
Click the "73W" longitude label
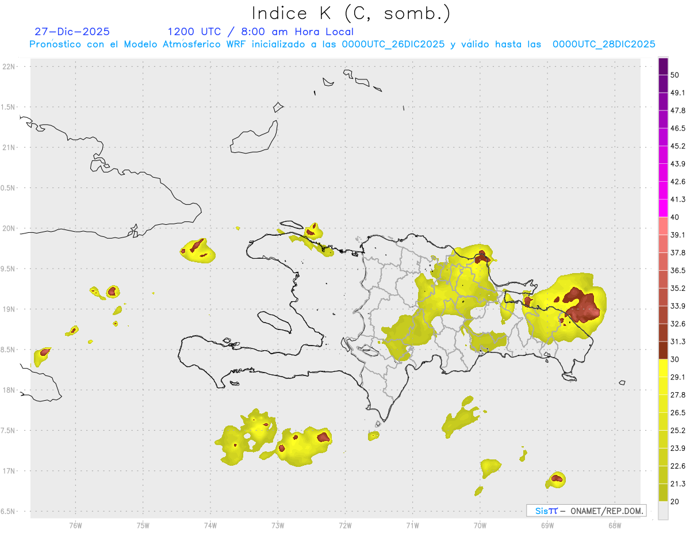tap(278, 525)
